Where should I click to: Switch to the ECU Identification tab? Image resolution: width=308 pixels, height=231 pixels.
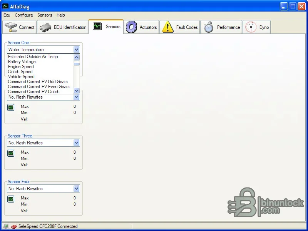pos(63,27)
